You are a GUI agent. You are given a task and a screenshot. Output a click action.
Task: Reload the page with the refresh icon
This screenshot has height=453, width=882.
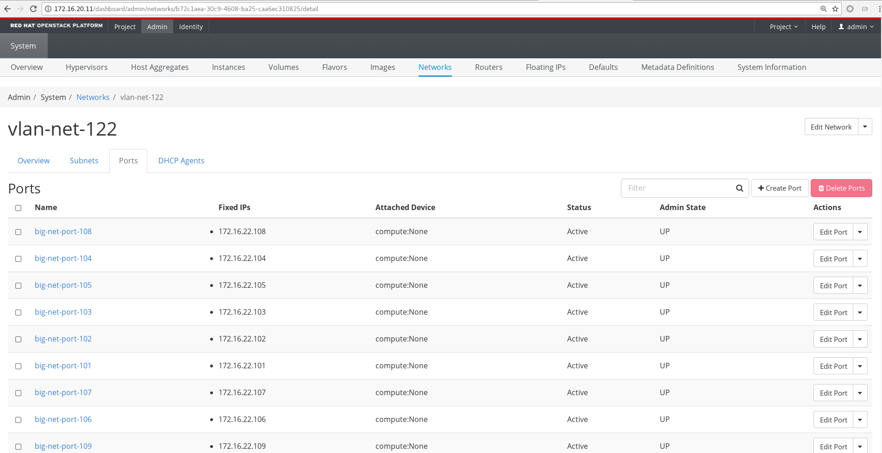pyautogui.click(x=33, y=9)
